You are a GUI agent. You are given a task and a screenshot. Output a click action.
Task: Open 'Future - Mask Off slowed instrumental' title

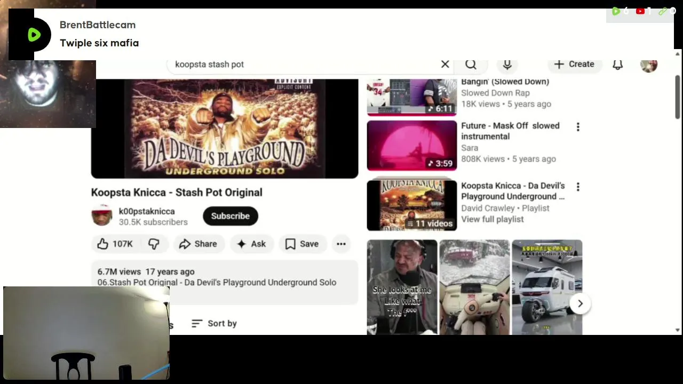click(x=510, y=131)
